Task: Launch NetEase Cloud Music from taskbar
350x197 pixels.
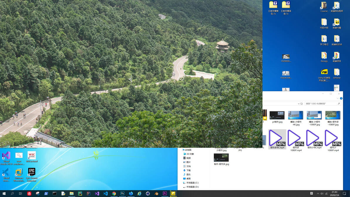Action: coord(29,193)
